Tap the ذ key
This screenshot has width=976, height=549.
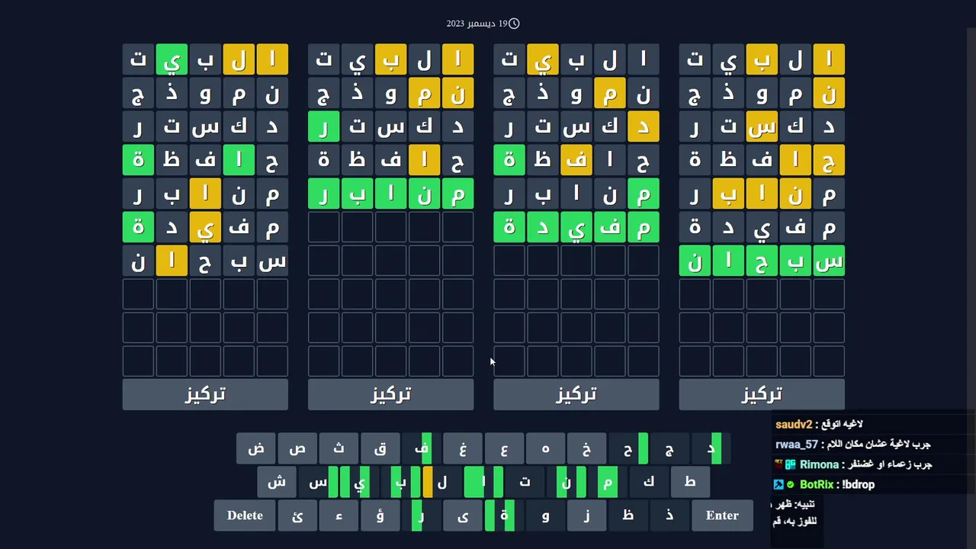(669, 515)
